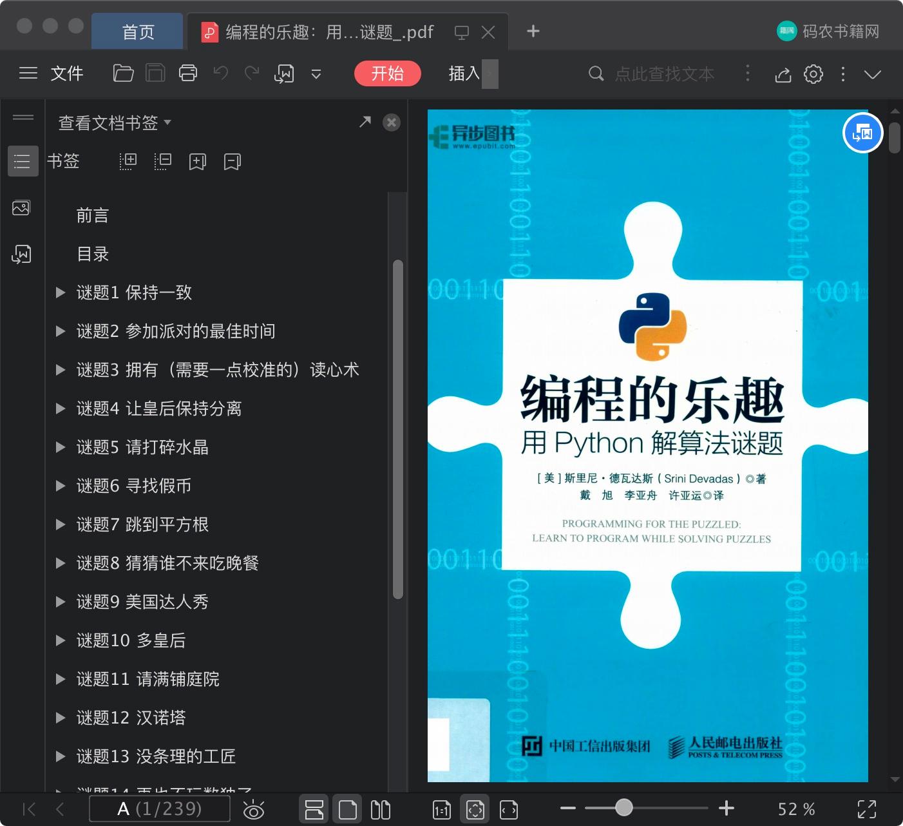Screen dimensions: 903x826
Task: Expand 谜题2 参加派对的最佳时间
Action: point(61,331)
